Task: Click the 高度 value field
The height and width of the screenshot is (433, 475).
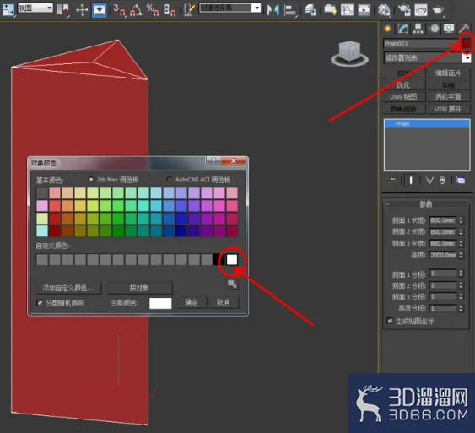Action: [x=443, y=255]
